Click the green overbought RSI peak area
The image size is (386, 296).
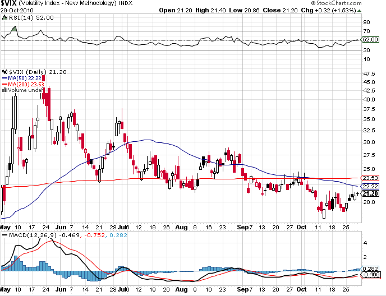[12, 28]
